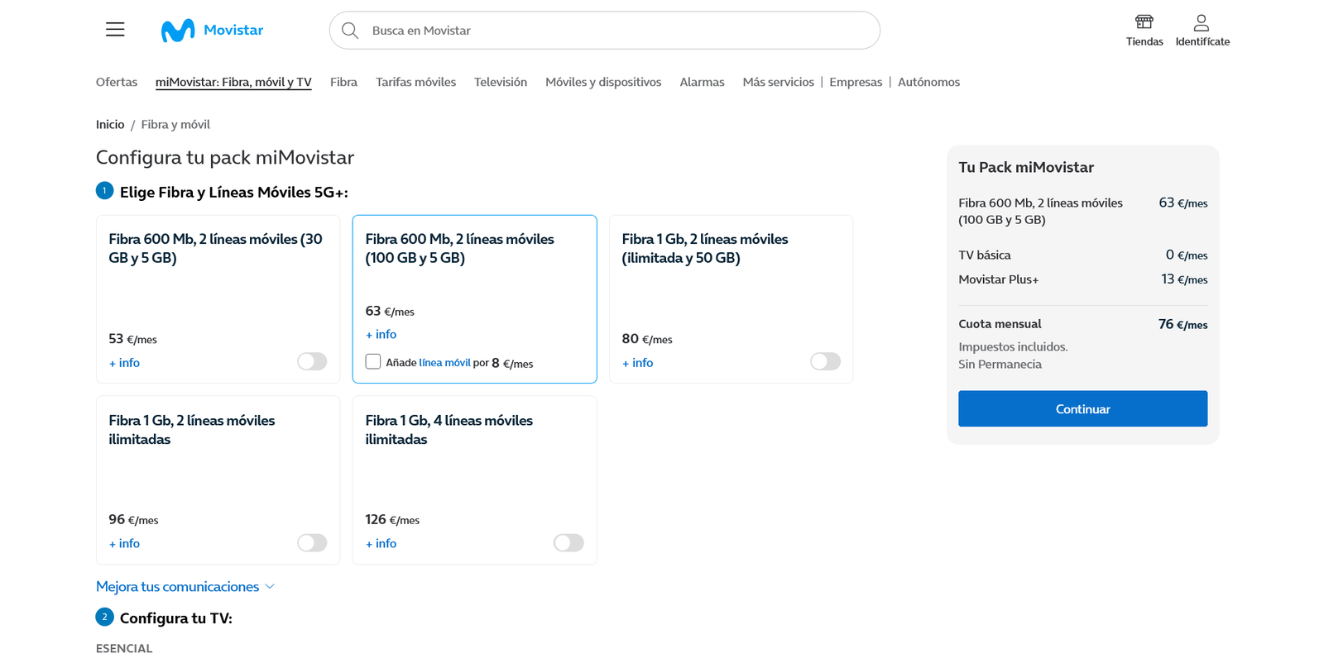Open the Fibra menu item
This screenshot has width=1324, height=663.
click(x=343, y=82)
